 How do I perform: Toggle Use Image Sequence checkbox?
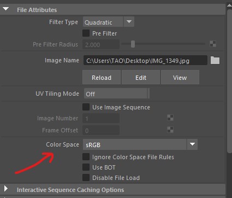(x=86, y=107)
